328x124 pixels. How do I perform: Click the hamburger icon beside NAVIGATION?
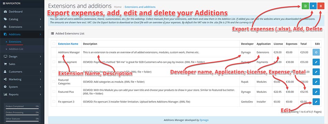[x=4, y=3]
